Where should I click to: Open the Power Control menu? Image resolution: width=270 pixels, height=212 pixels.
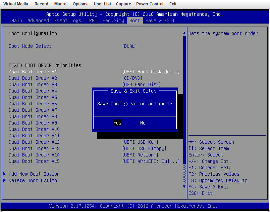150,4
